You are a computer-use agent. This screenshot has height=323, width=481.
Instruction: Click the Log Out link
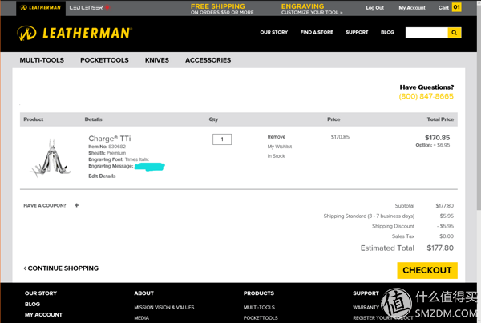(374, 8)
